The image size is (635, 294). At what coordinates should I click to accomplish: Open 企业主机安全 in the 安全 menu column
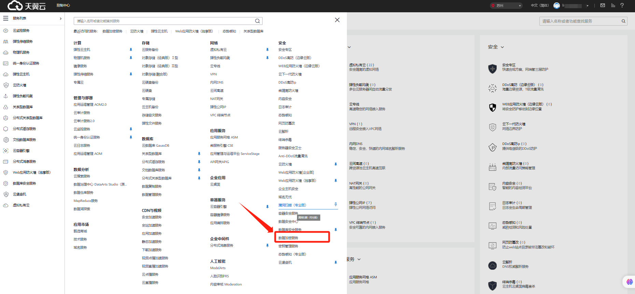click(x=288, y=189)
